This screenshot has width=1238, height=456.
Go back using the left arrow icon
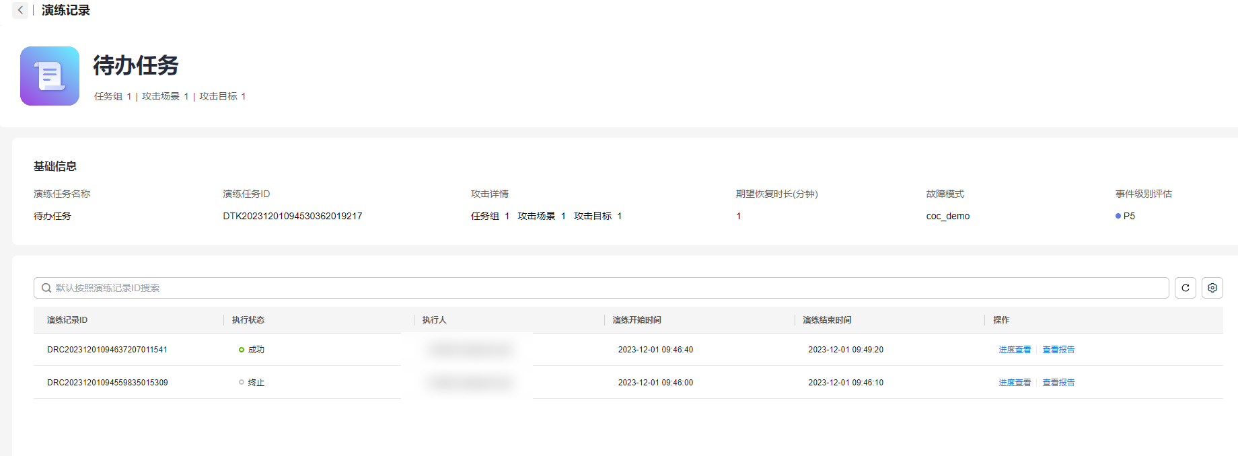[x=20, y=10]
